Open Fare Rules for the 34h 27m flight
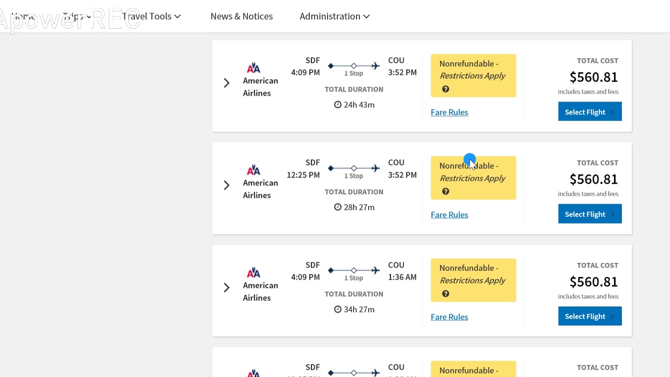This screenshot has width=670, height=377. tap(449, 317)
